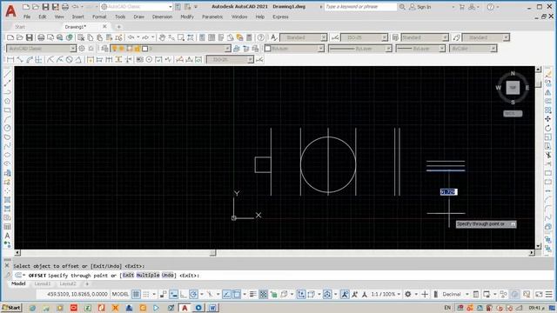Select the Angular Dimension tool

78,59
